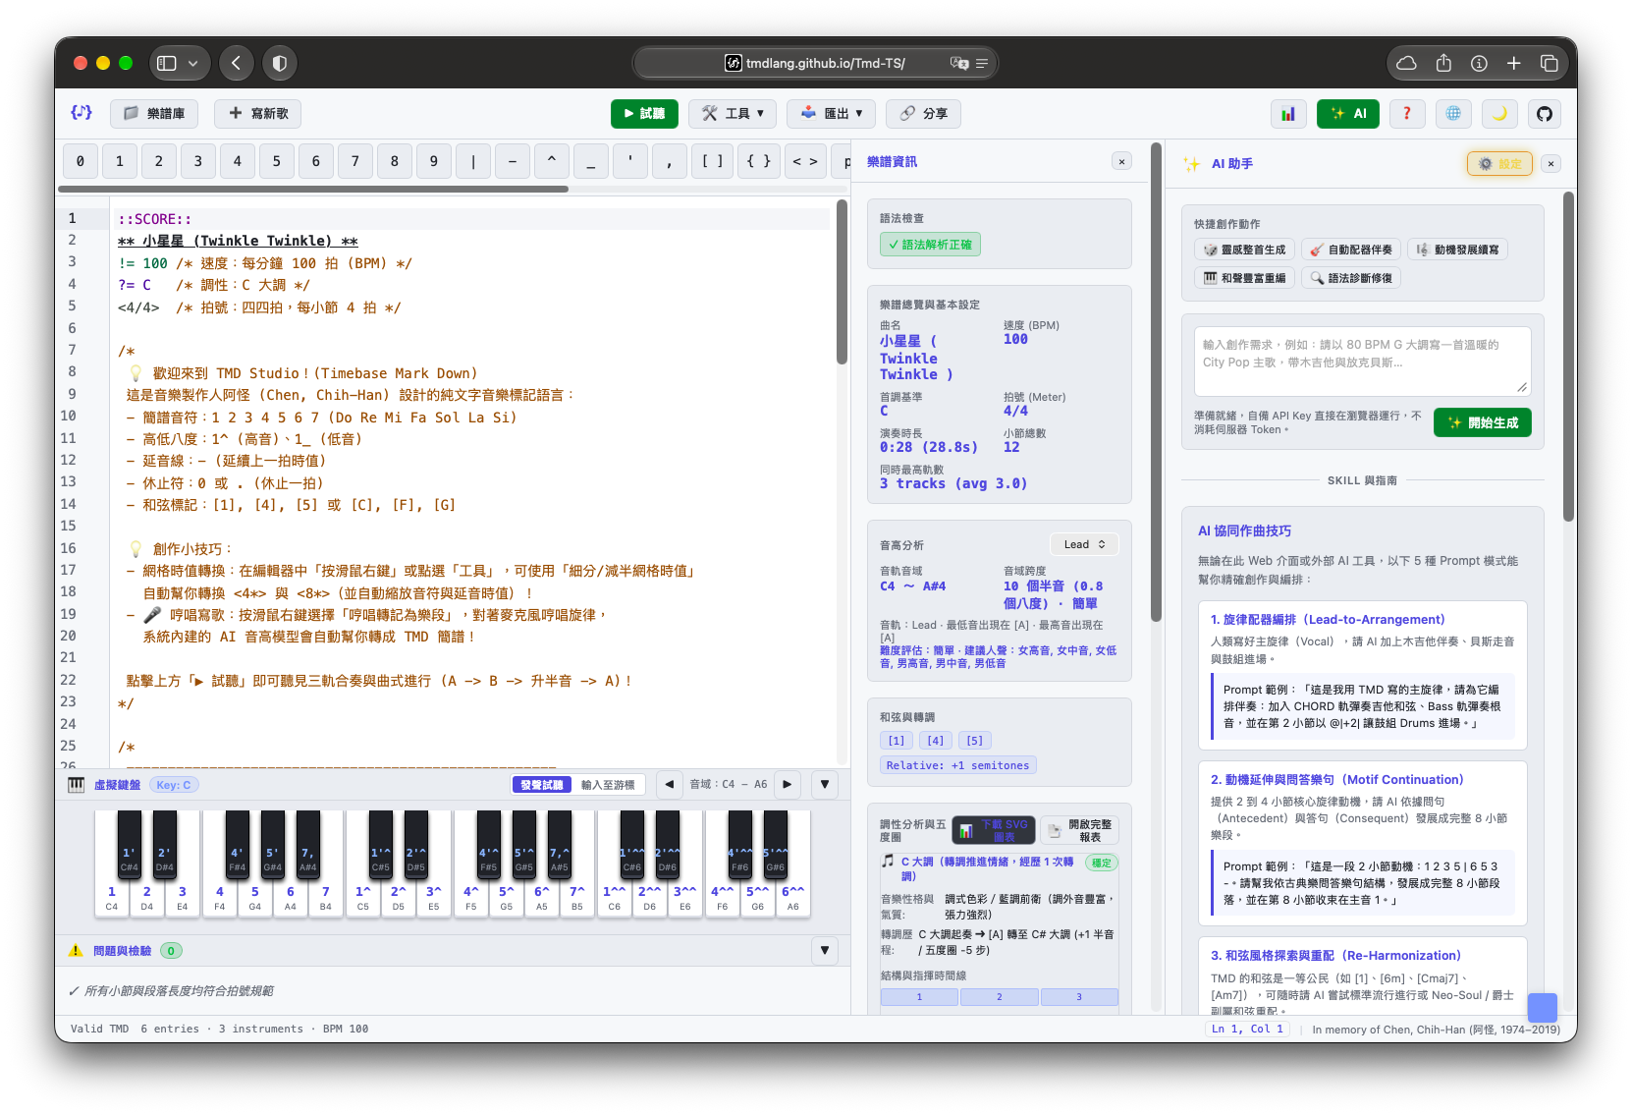Image resolution: width=1632 pixels, height=1115 pixels.
Task: Open Safari share icon
Action: [x=1443, y=63]
